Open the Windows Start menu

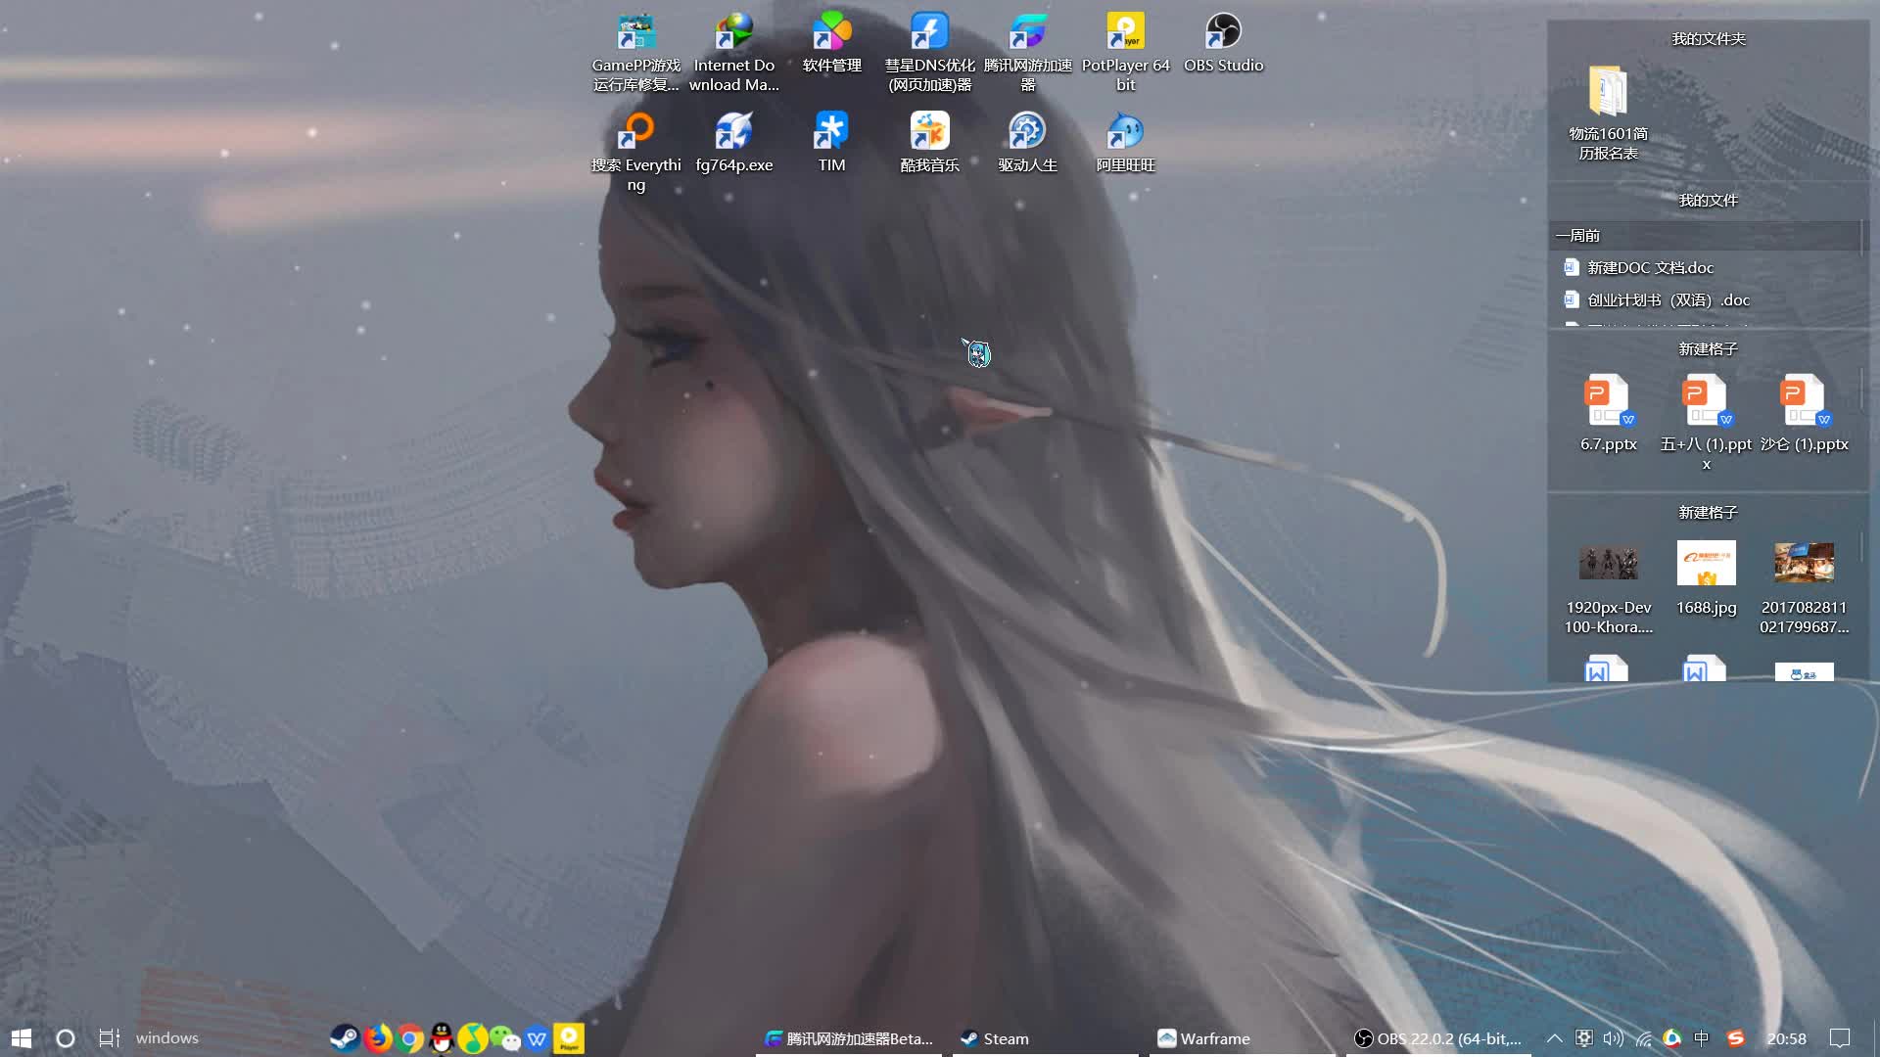point(22,1037)
